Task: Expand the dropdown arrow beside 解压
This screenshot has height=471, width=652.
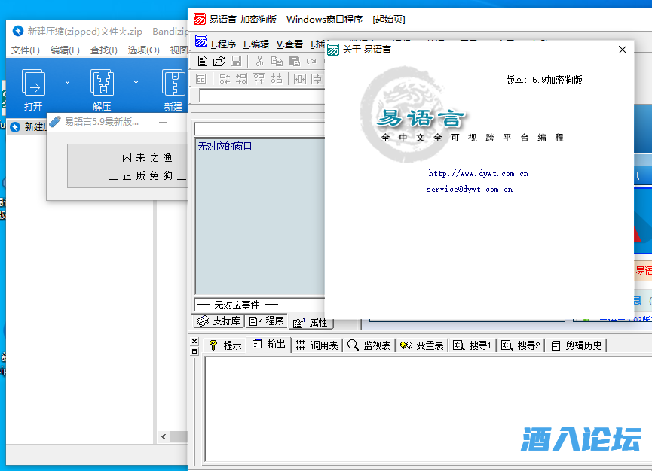Action: pyautogui.click(x=136, y=81)
